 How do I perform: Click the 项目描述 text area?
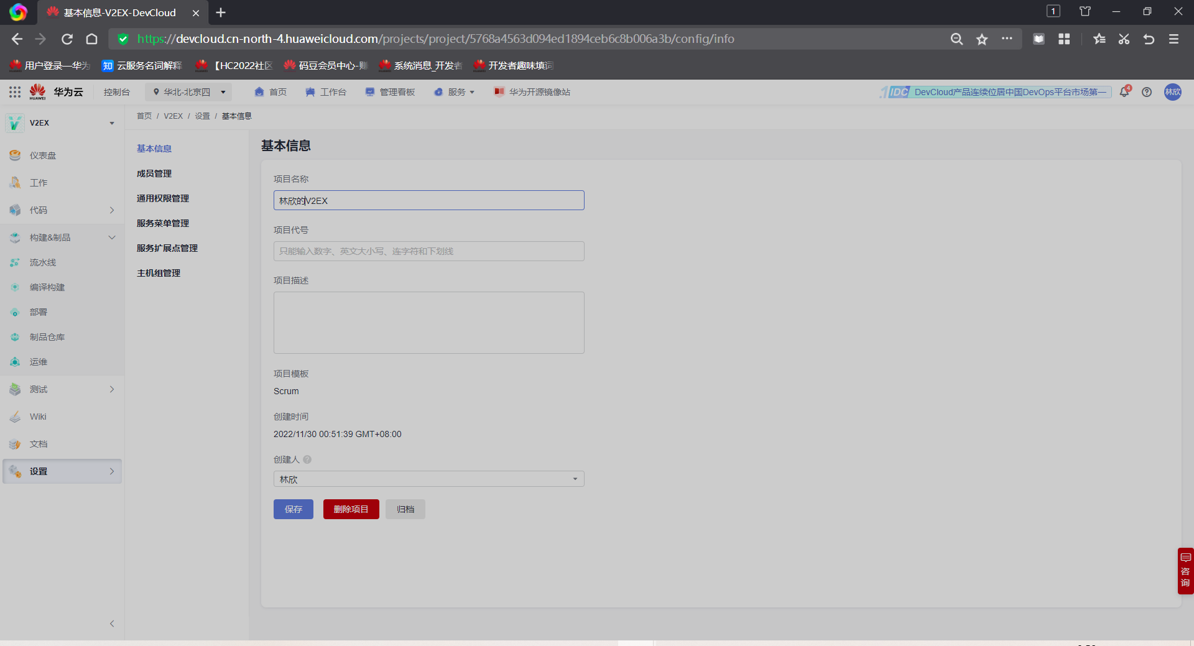[429, 323]
